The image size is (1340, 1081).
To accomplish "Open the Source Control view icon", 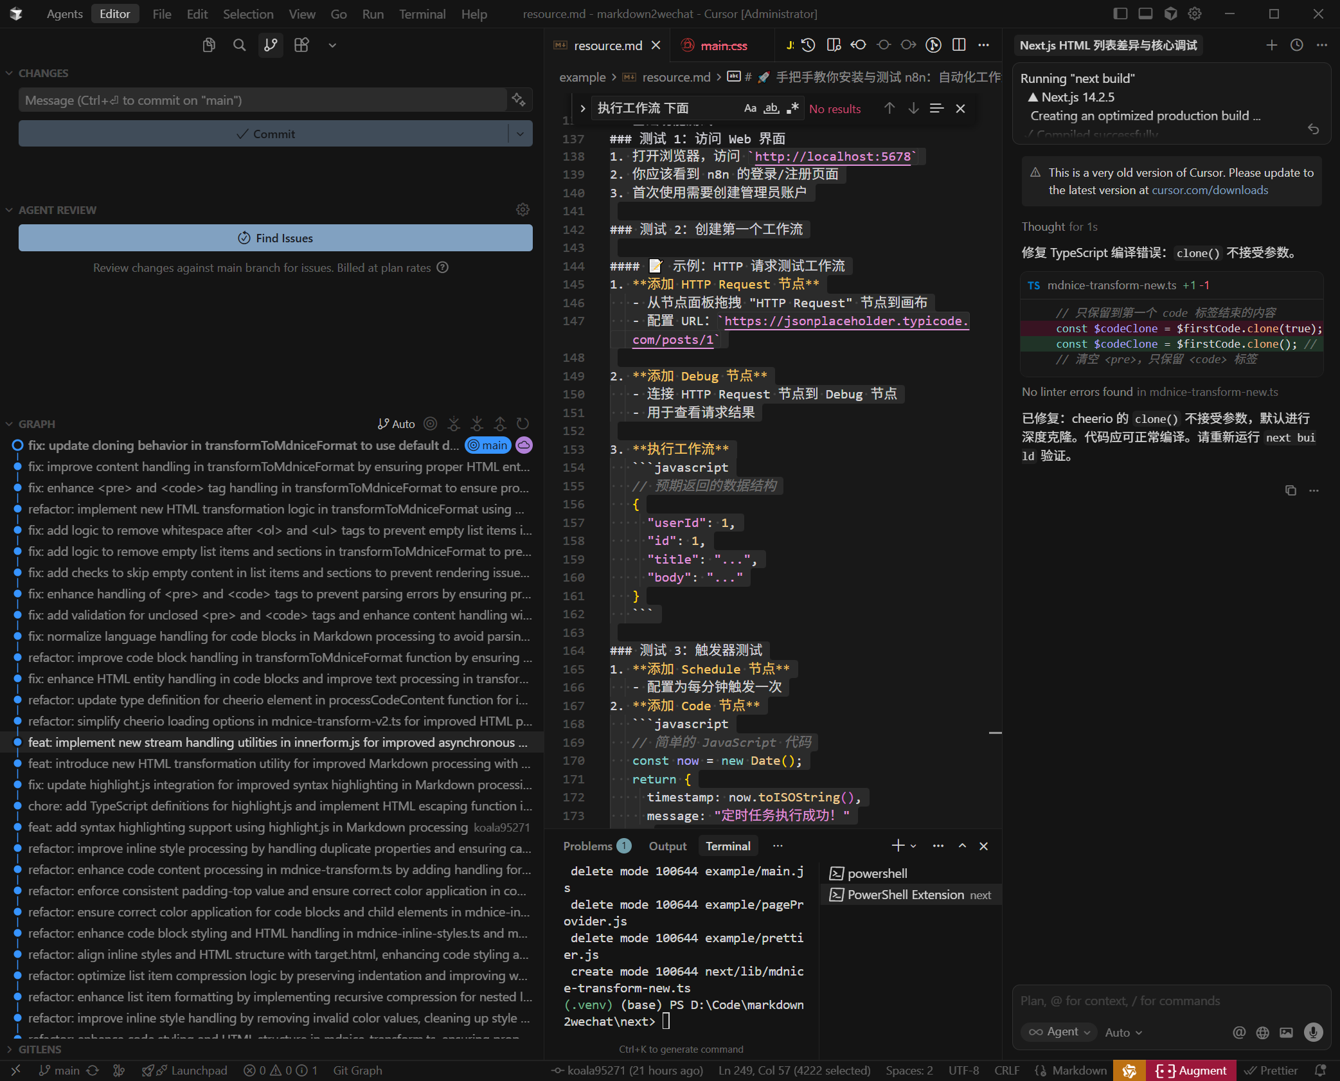I will coord(271,45).
